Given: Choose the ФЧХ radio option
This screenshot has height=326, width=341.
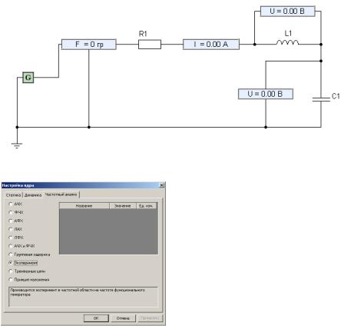Looking at the screenshot, I should click(11, 212).
